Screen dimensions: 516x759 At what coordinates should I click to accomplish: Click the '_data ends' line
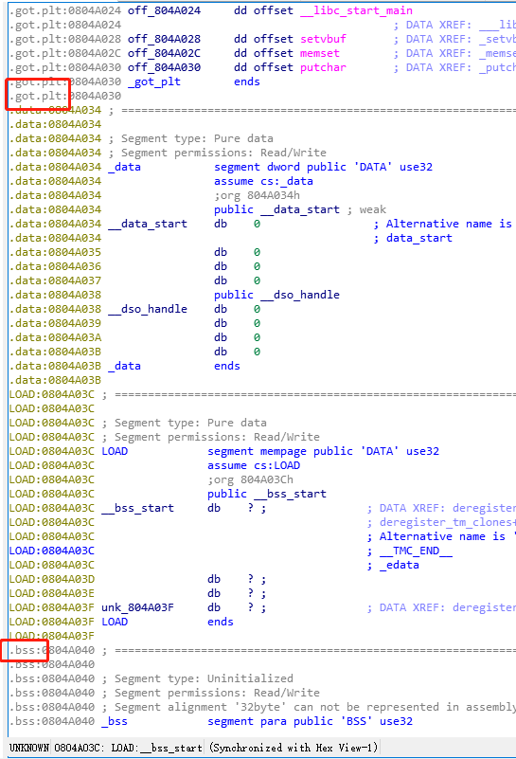click(174, 366)
